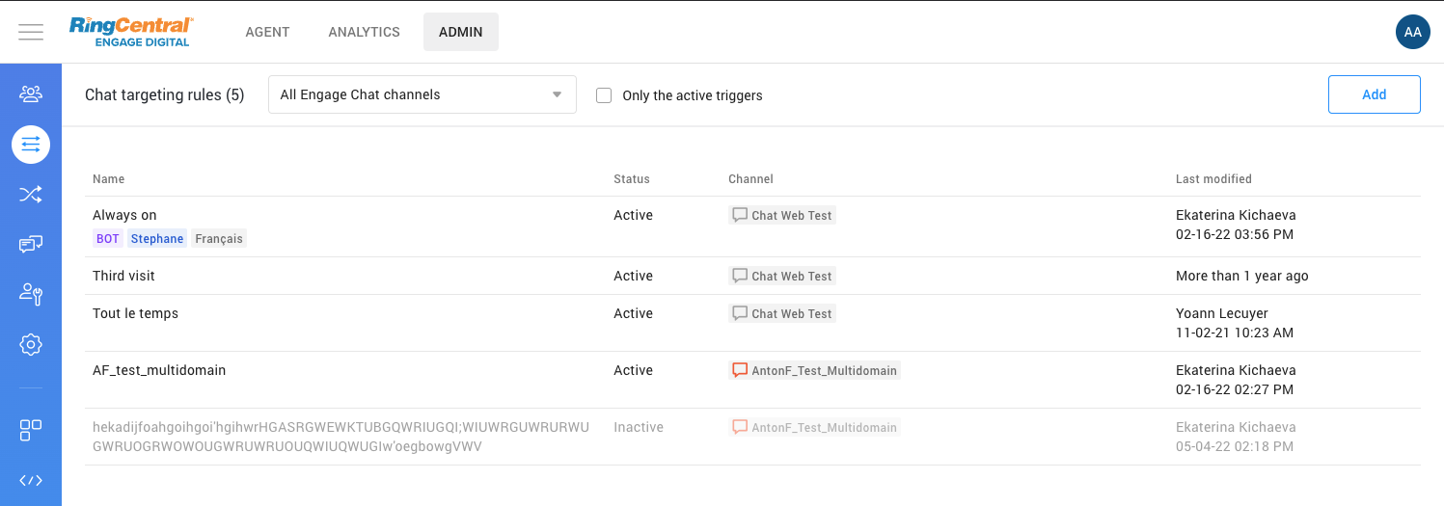Click chat bubble icon in Tout le temps row
This screenshot has height=506, width=1444.
pos(740,313)
